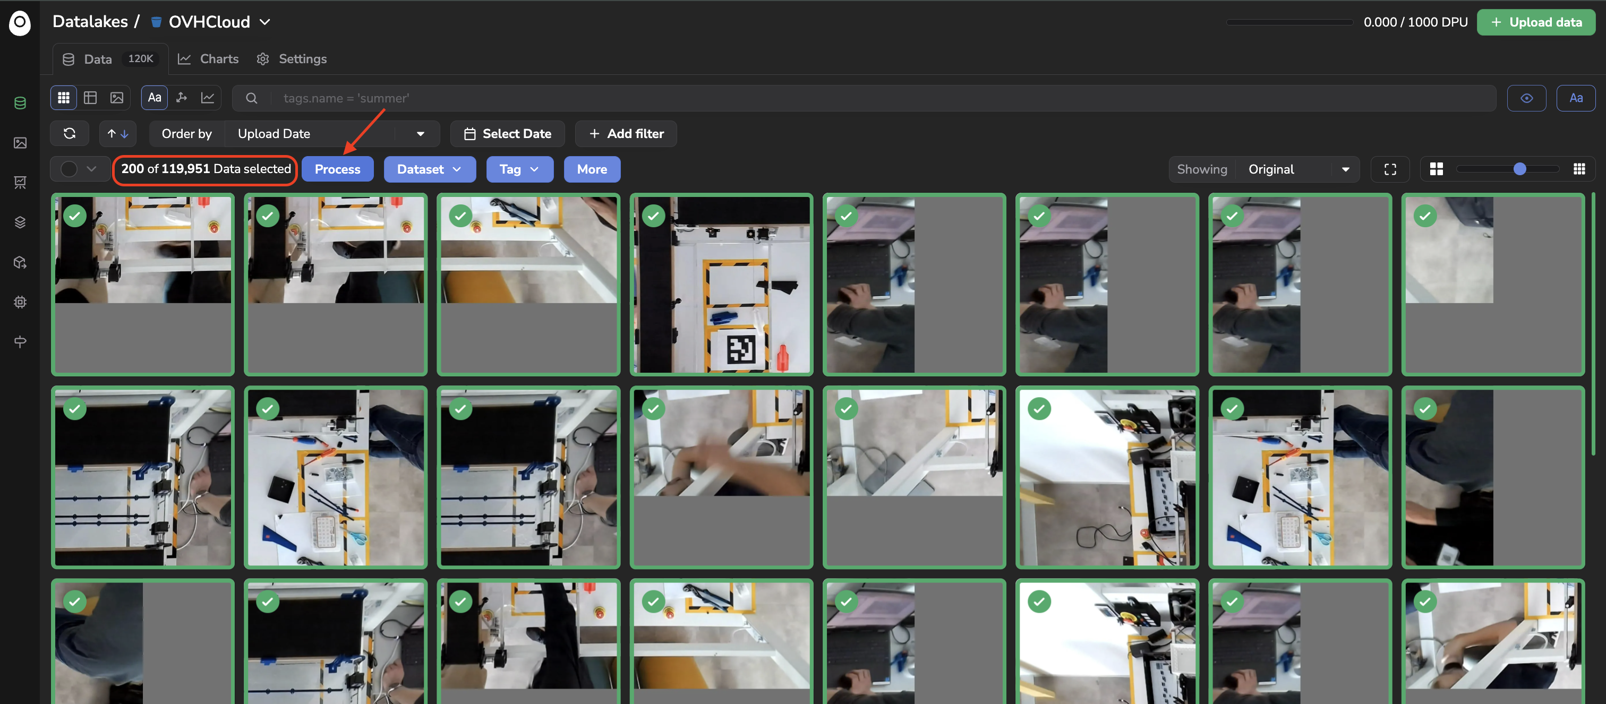This screenshot has height=704, width=1606.
Task: Open the Dataset dropdown
Action: 430,169
